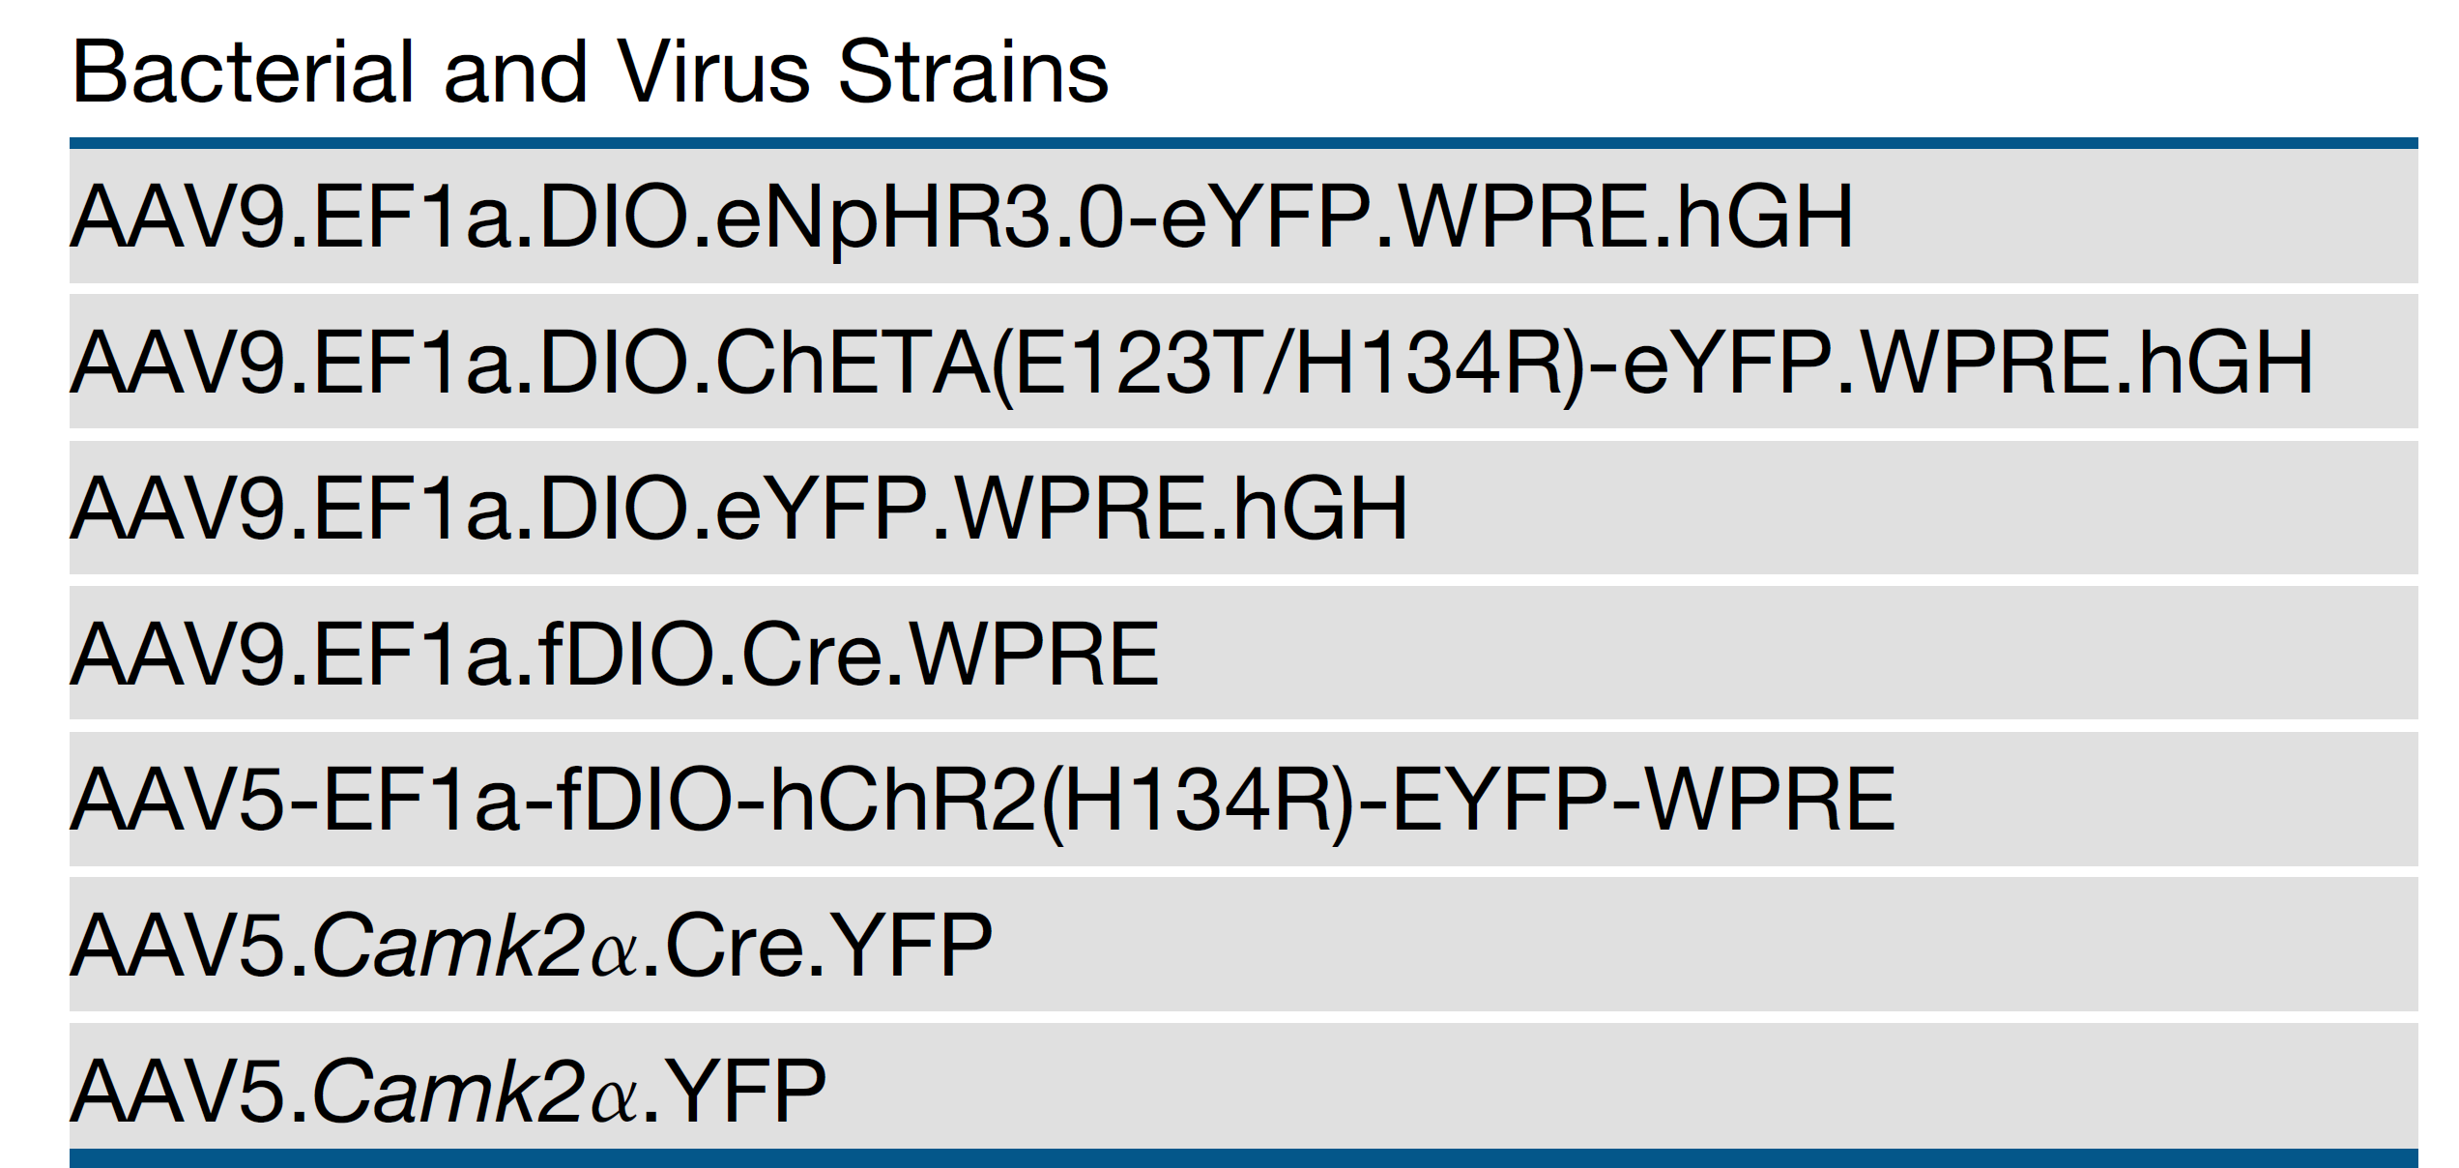The height and width of the screenshot is (1168, 2459).
Task: Click the "E123T/H134R" mutation text
Action: click(1286, 363)
